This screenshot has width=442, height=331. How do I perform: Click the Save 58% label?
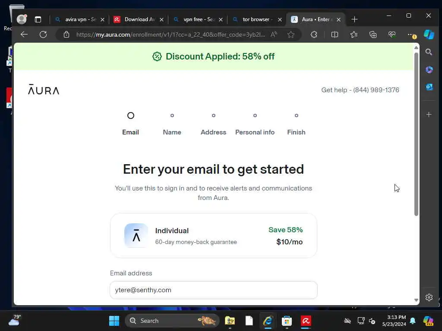tap(286, 230)
